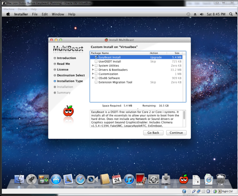The height and width of the screenshot is (196, 238).
Task: Click the Go Back button
Action: pyautogui.click(x=153, y=133)
